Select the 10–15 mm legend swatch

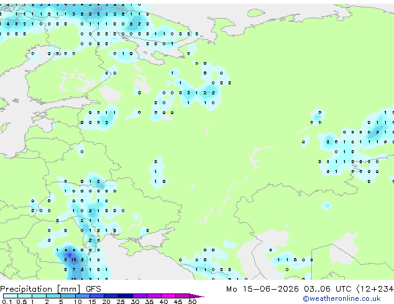82,296
